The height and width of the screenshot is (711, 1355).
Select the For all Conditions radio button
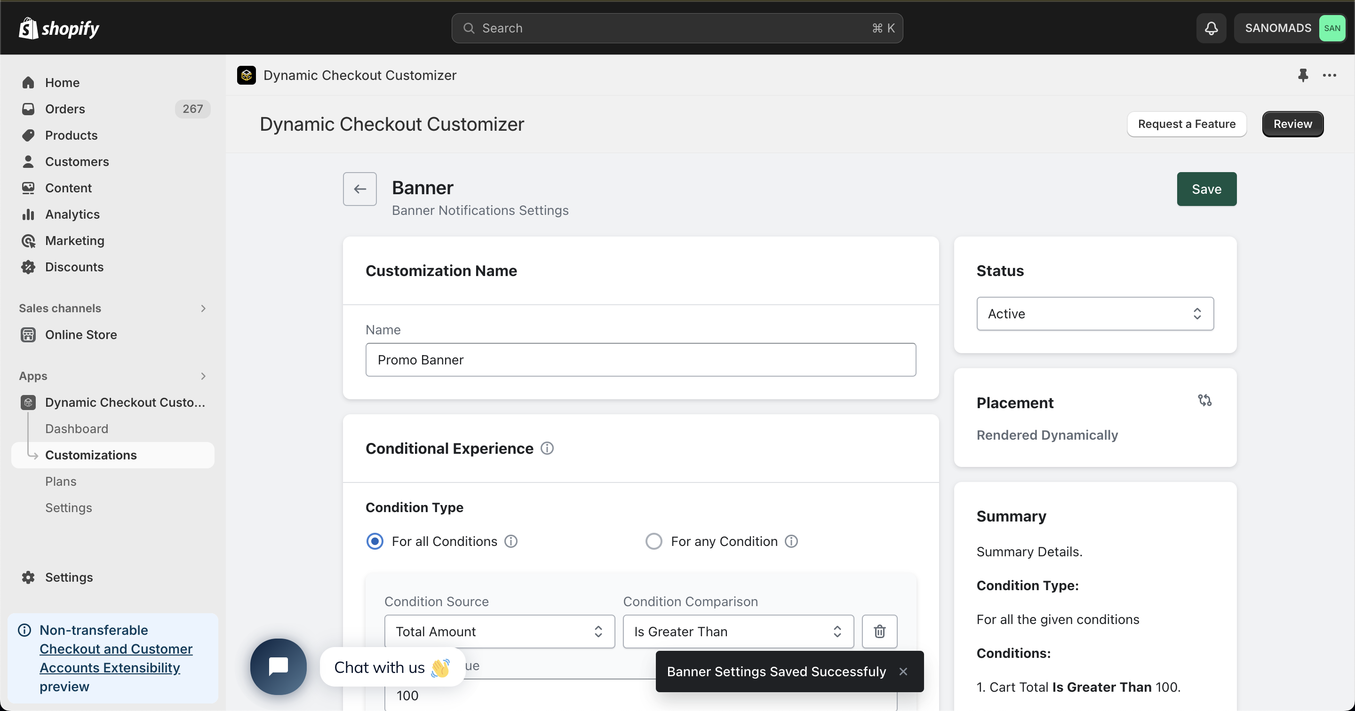[375, 541]
